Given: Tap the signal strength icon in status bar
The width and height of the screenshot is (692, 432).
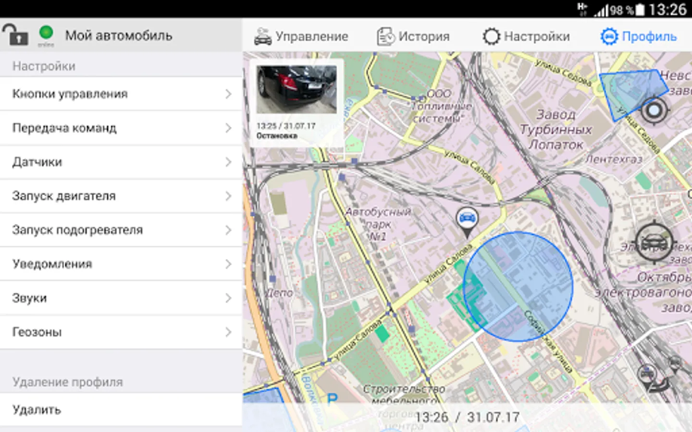Looking at the screenshot, I should (x=601, y=10).
